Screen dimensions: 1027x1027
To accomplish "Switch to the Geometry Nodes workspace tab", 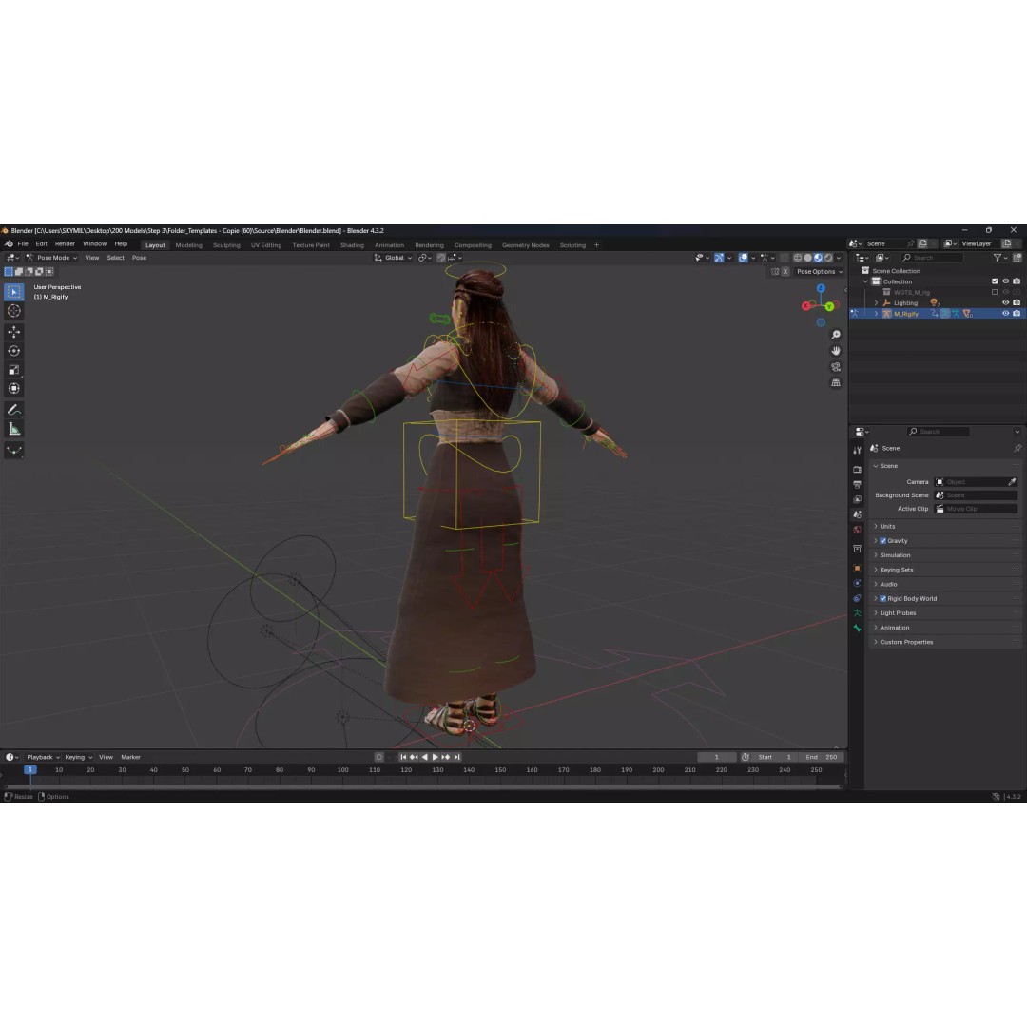I will (525, 245).
